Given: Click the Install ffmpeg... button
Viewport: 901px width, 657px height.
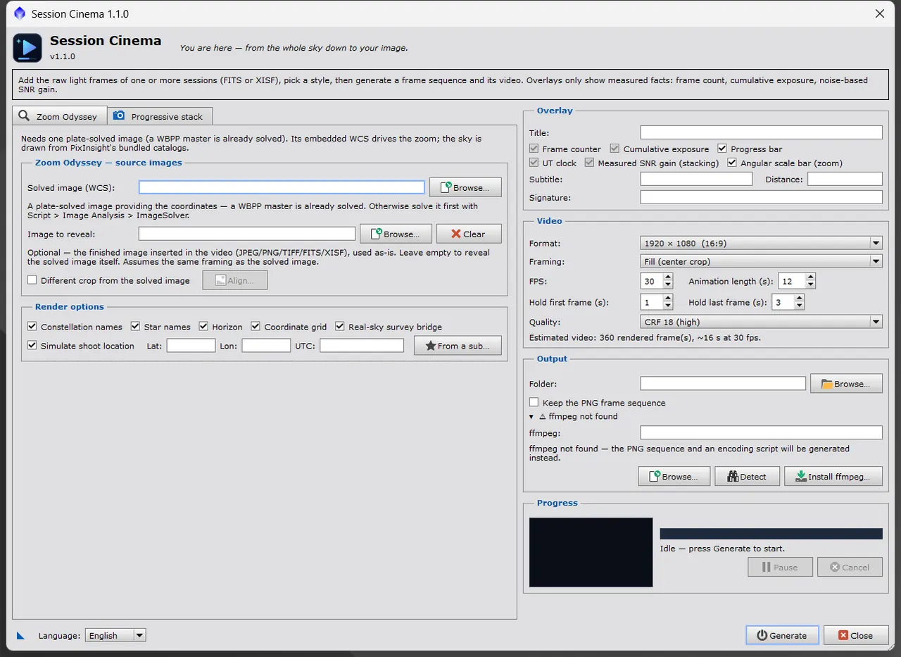Looking at the screenshot, I should click(833, 476).
